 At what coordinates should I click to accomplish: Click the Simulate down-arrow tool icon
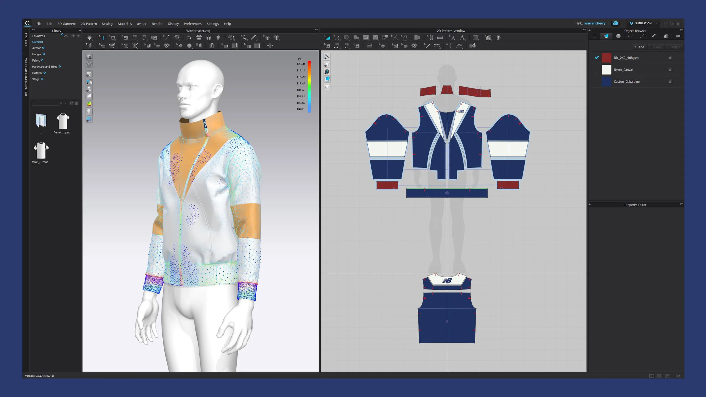(x=90, y=38)
